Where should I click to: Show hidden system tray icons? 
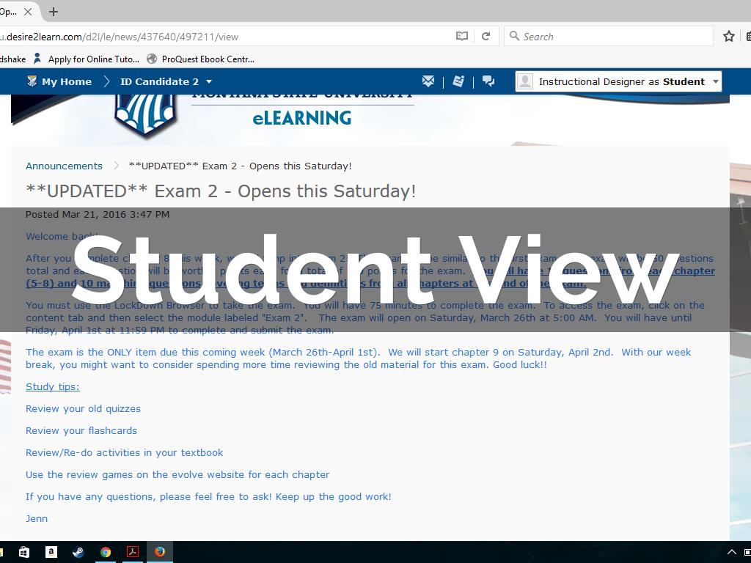[x=731, y=552]
